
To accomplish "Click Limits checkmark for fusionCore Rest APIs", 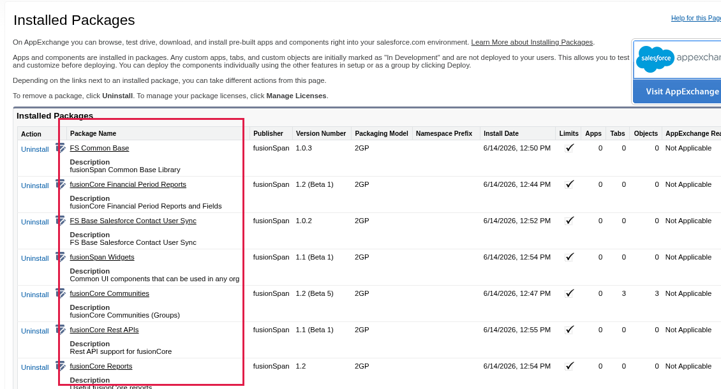I will [x=569, y=330].
